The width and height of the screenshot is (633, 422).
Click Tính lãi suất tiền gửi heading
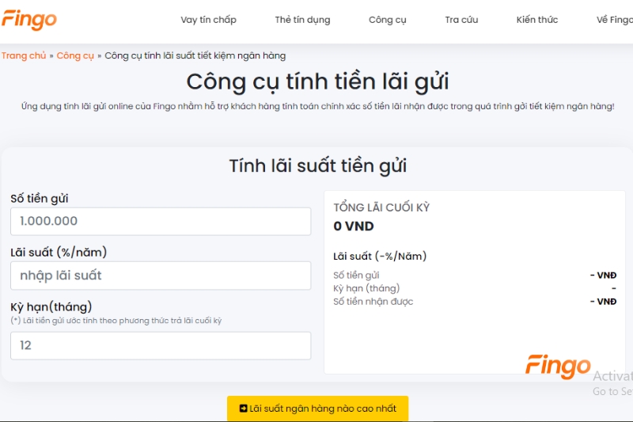[x=318, y=166]
